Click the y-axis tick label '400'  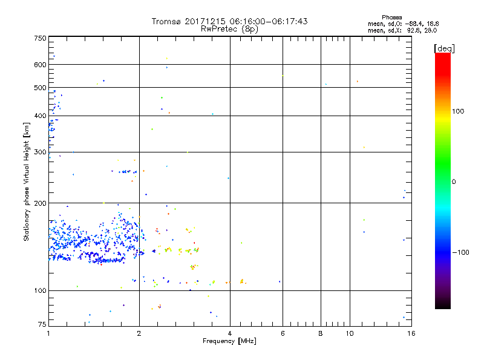point(40,116)
